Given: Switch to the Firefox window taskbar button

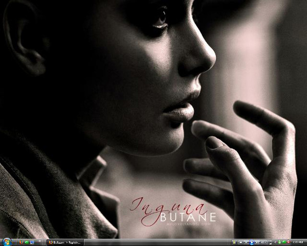Looking at the screenshot, I should [64, 242].
